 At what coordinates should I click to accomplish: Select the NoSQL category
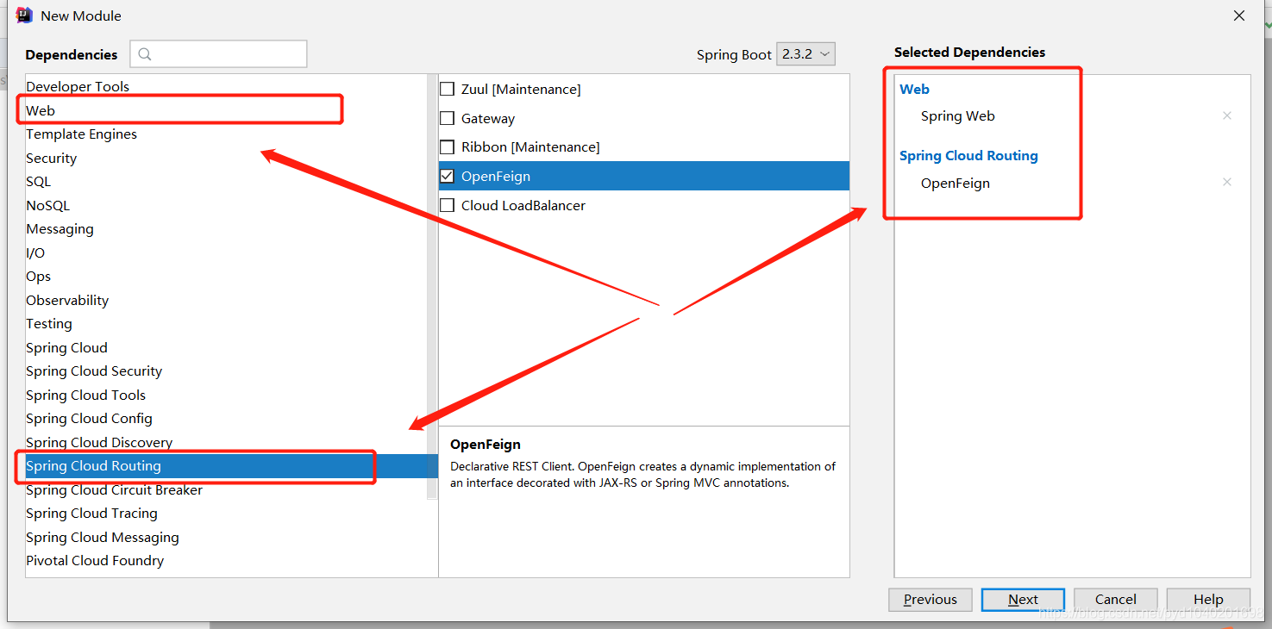coord(47,205)
